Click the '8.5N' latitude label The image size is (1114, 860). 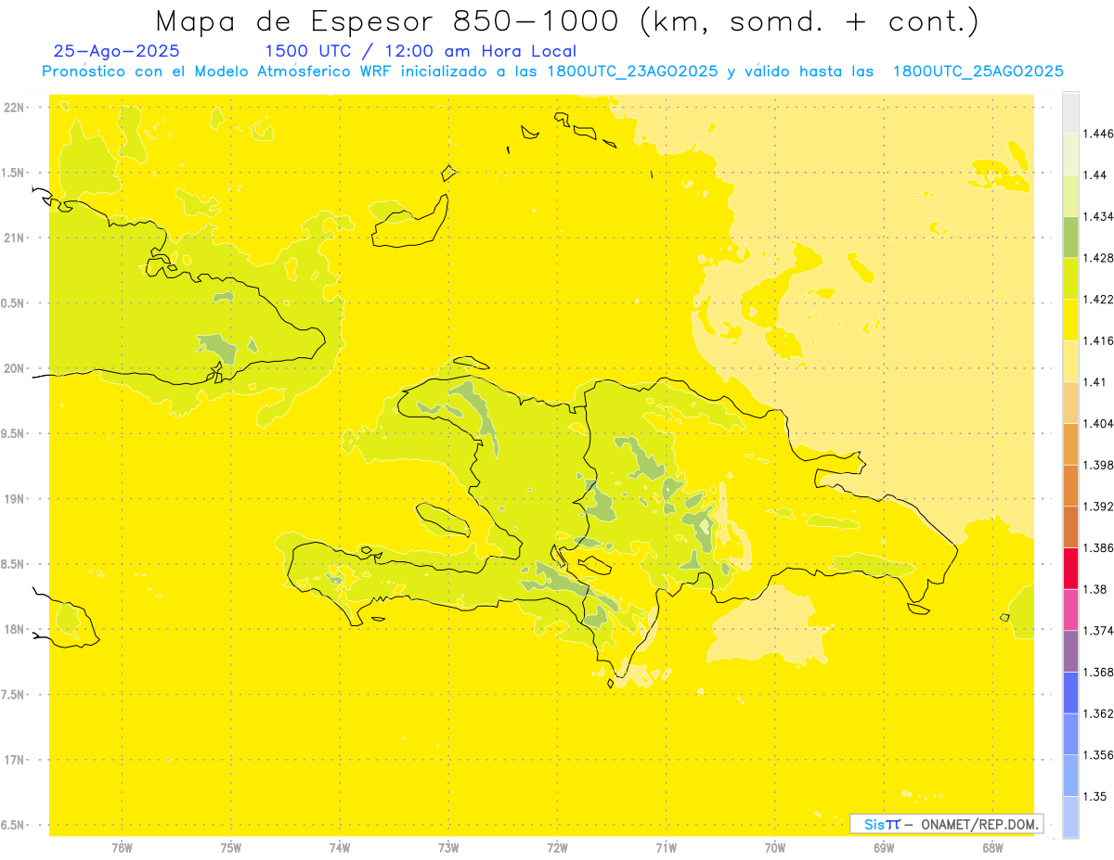click(x=13, y=564)
